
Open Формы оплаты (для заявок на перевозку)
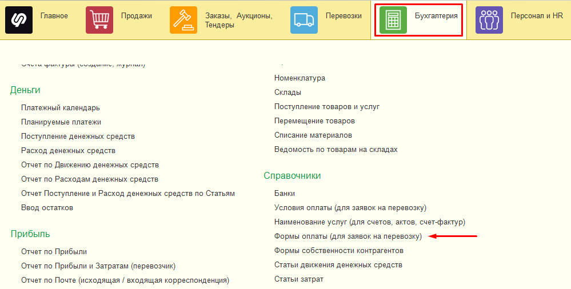(x=348, y=236)
